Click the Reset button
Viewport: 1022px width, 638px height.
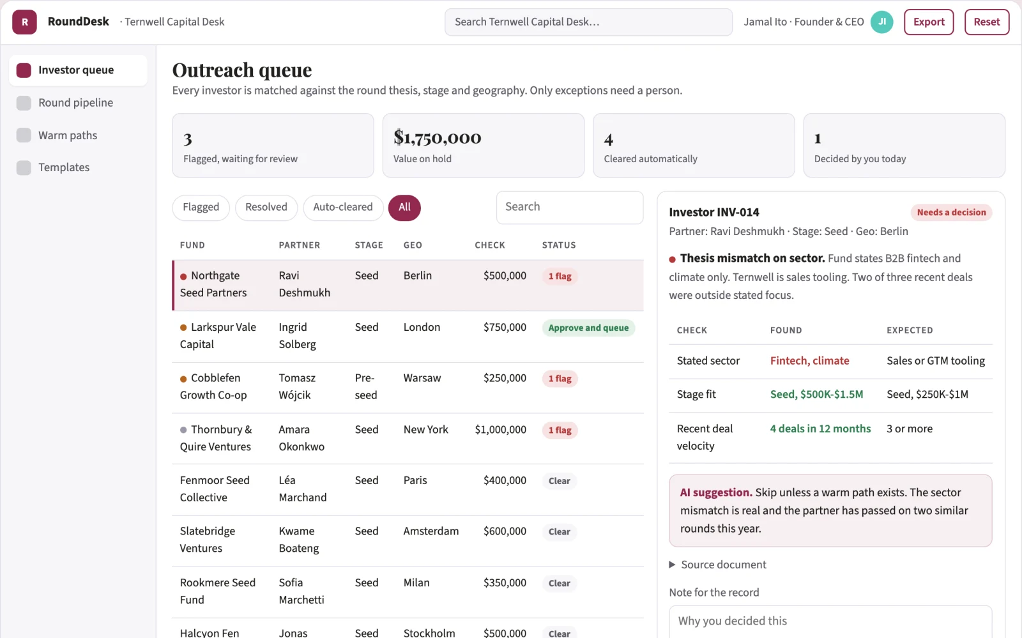coord(987,22)
